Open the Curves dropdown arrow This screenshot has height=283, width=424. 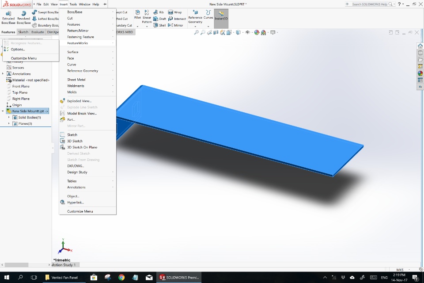pos(208,27)
